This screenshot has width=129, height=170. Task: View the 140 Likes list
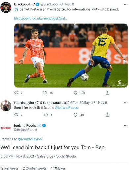point(58,168)
